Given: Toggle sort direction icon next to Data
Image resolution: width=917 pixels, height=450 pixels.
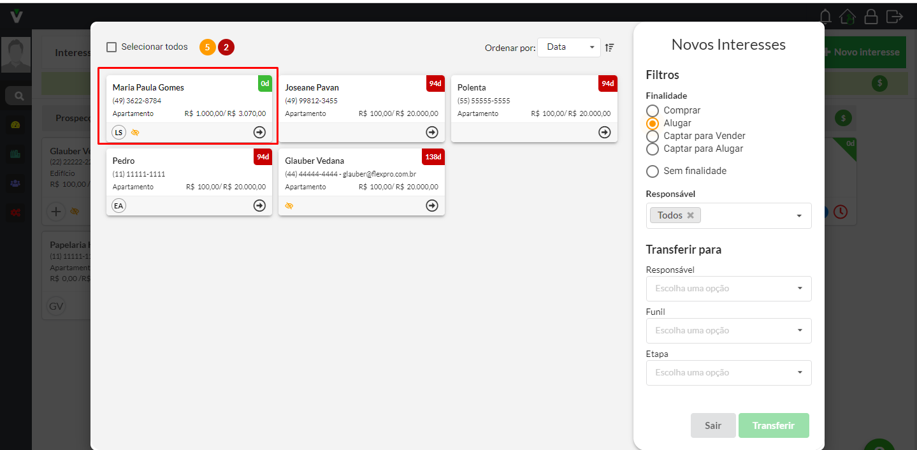Looking at the screenshot, I should point(610,47).
